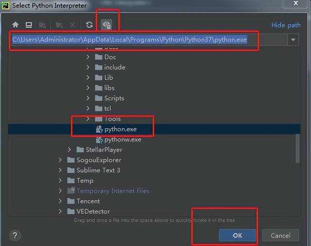Select the python.exe file name

pos(121,129)
